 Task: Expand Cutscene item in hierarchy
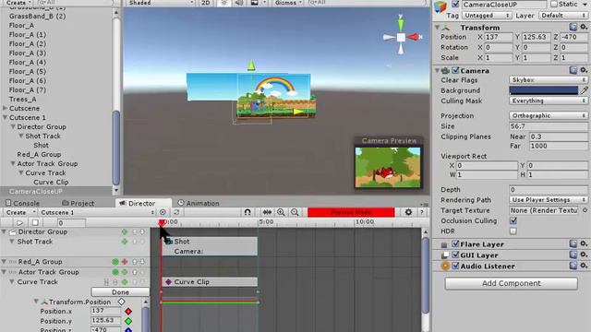click(6, 109)
